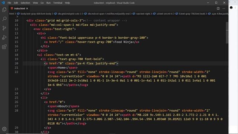
Task: Open the ul.text-sm.mt-6 breadcrumb
Action: coord(163,14)
